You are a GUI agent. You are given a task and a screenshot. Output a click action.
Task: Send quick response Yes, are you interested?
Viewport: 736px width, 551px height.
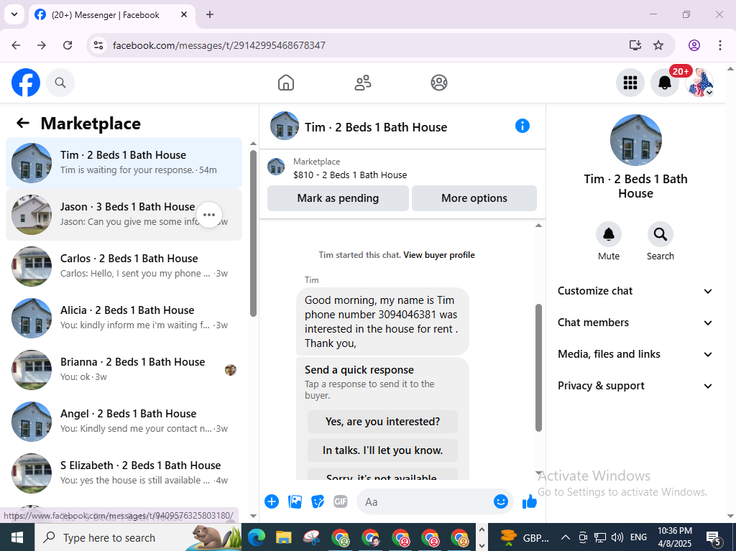(382, 422)
